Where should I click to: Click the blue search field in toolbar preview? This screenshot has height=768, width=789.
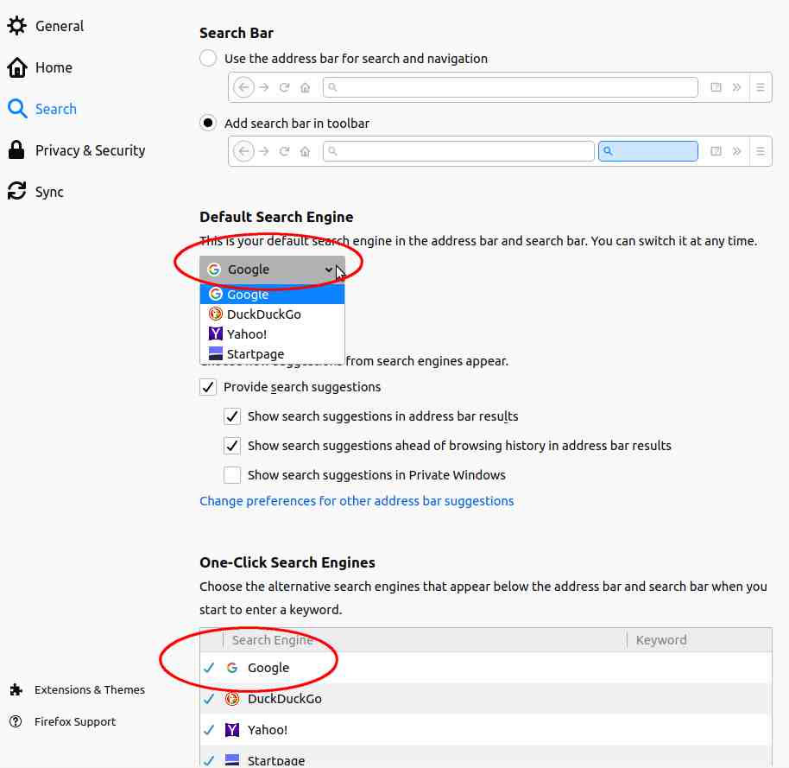(648, 151)
